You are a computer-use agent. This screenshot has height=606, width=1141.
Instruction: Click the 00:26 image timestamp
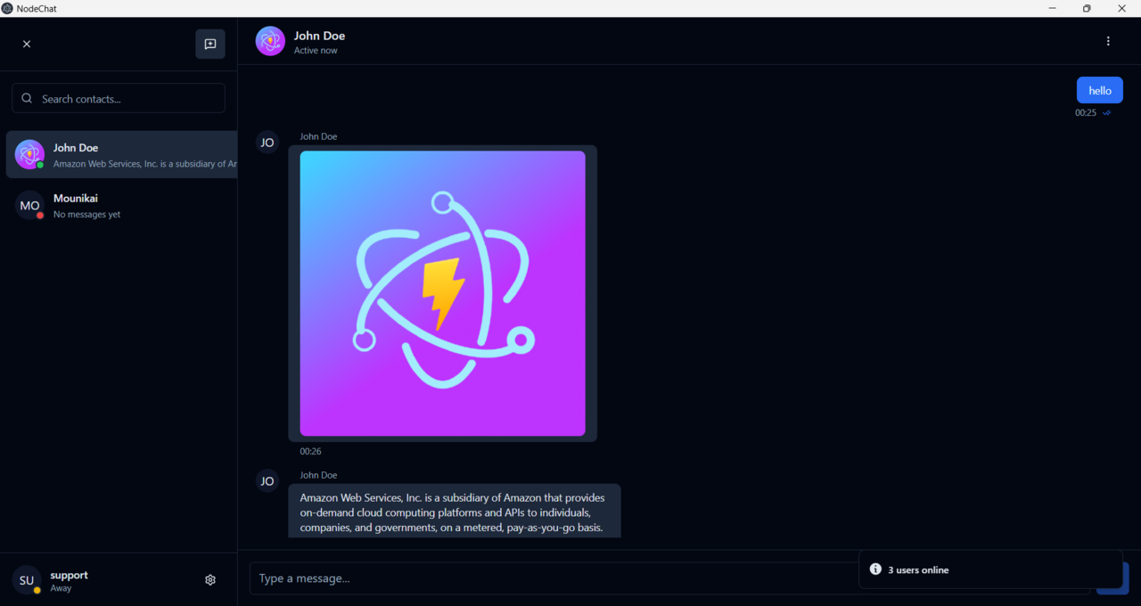point(310,452)
